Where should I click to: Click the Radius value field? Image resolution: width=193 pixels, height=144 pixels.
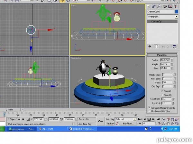tap(165, 60)
